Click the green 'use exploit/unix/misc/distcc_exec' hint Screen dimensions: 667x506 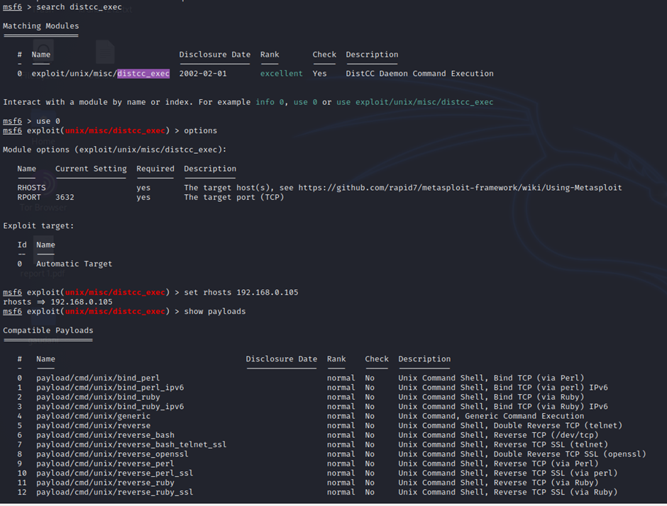tap(415, 102)
